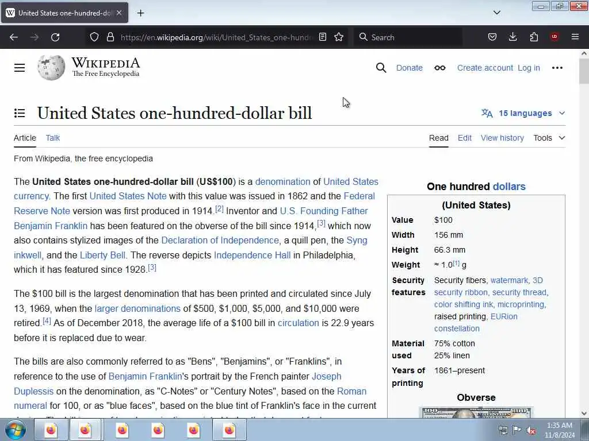Click the Weight citation [1] in infobox
Image resolution: width=589 pixels, height=441 pixels.
[x=456, y=263]
